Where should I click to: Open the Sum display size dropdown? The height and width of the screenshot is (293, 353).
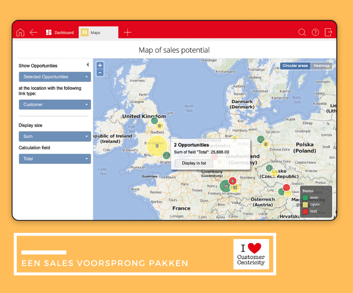point(55,136)
